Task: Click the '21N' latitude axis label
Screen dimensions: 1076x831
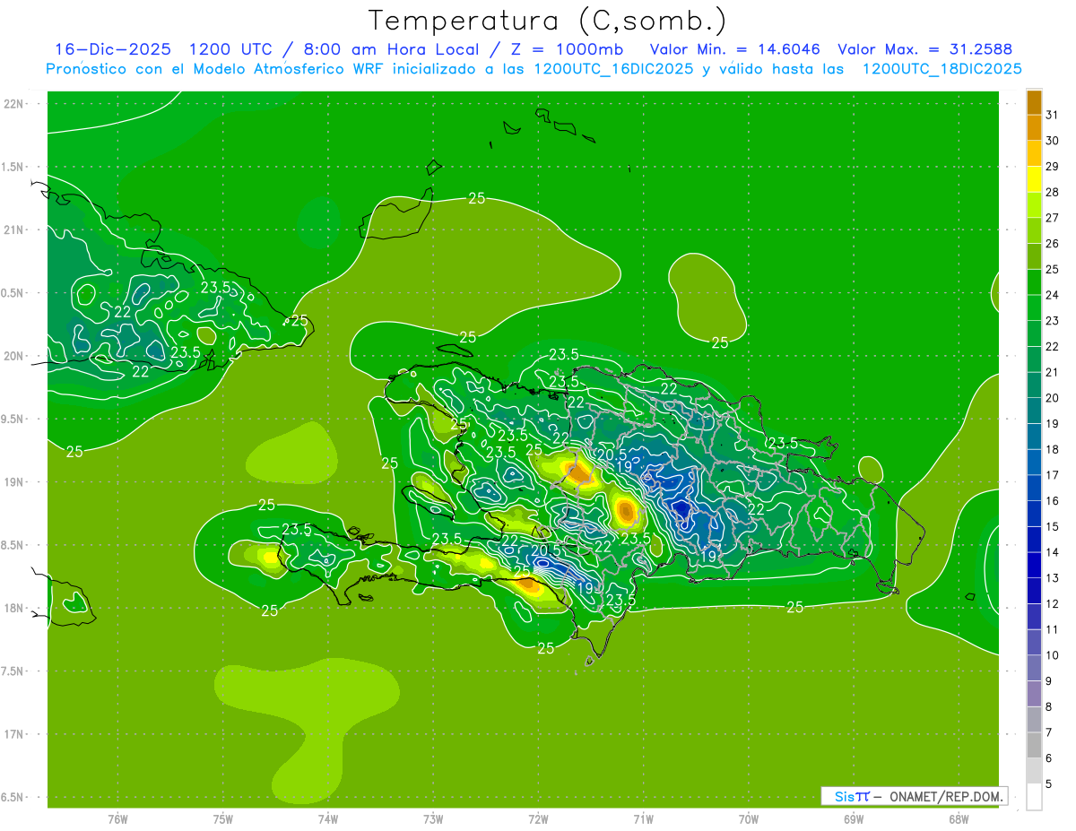Action: coord(13,230)
